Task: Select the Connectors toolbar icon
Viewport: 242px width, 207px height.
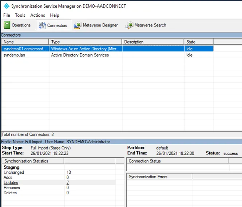Action: click(x=42, y=25)
